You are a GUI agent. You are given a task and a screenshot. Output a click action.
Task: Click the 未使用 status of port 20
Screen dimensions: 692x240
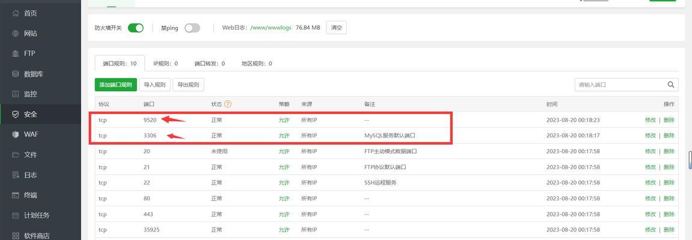[219, 151]
